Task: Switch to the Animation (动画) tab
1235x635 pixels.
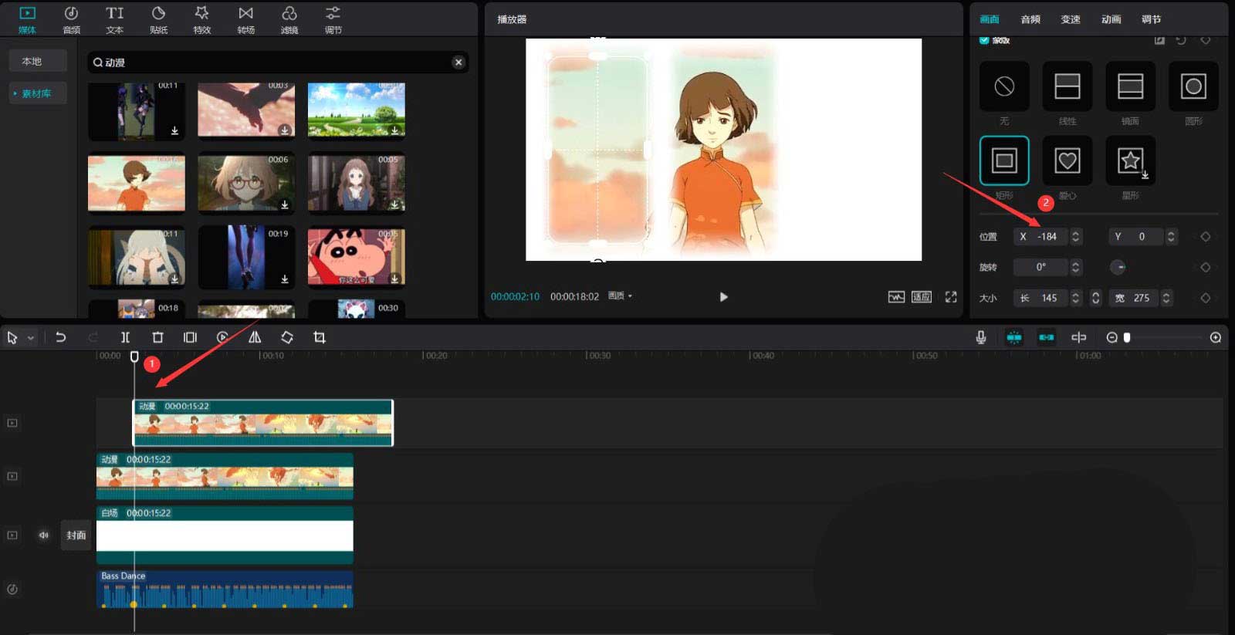Action: click(1111, 19)
